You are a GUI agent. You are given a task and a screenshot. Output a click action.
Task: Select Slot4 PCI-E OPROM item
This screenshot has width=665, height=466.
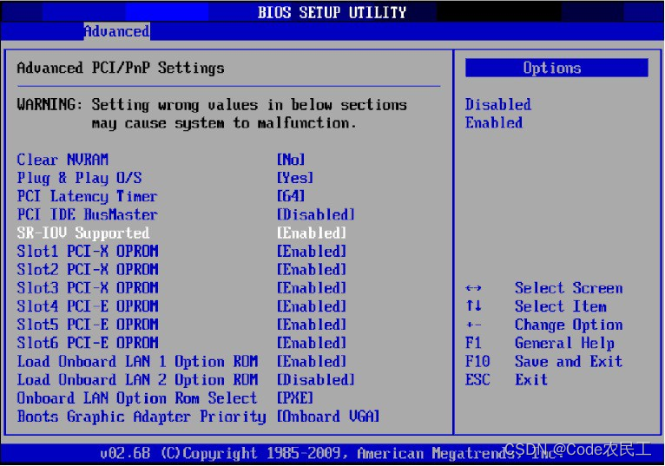[x=88, y=306]
